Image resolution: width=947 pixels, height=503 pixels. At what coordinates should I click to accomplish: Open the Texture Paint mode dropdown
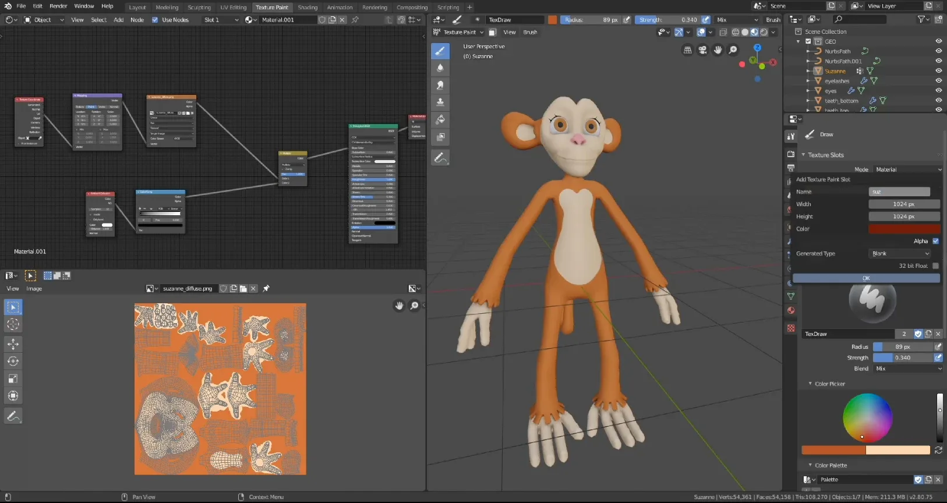pos(459,32)
